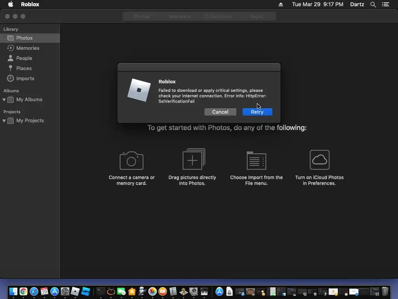
Task: Click the Retry button in Roblox dialog
Action: (257, 112)
